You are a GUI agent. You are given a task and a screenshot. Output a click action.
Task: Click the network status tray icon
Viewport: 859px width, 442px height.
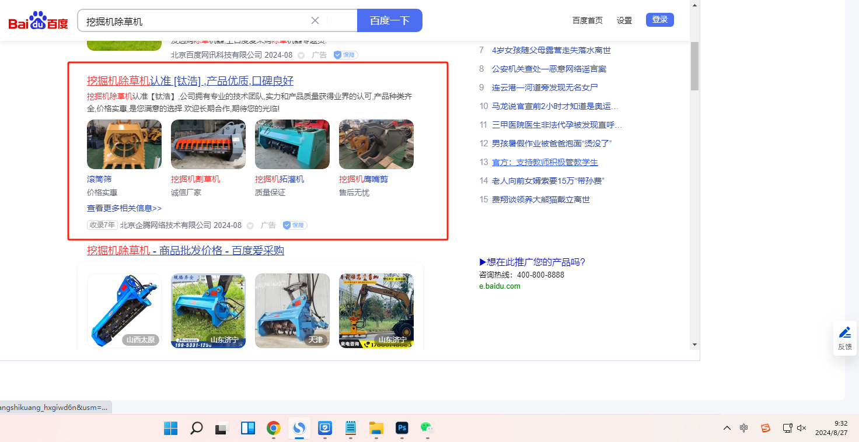click(787, 428)
